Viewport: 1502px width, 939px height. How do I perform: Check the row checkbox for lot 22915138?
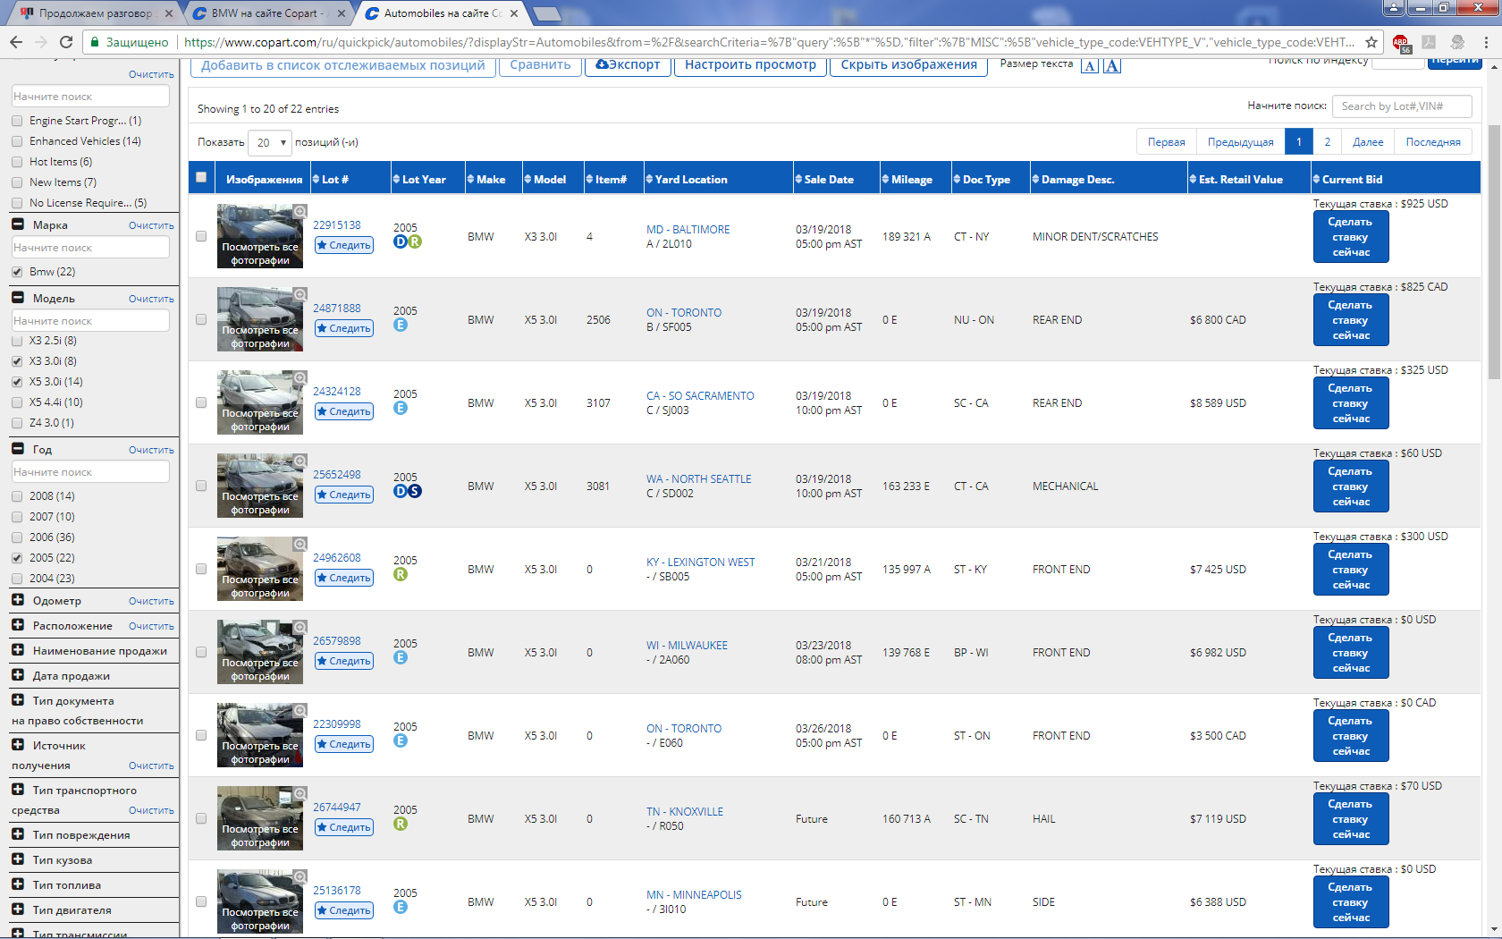(201, 236)
